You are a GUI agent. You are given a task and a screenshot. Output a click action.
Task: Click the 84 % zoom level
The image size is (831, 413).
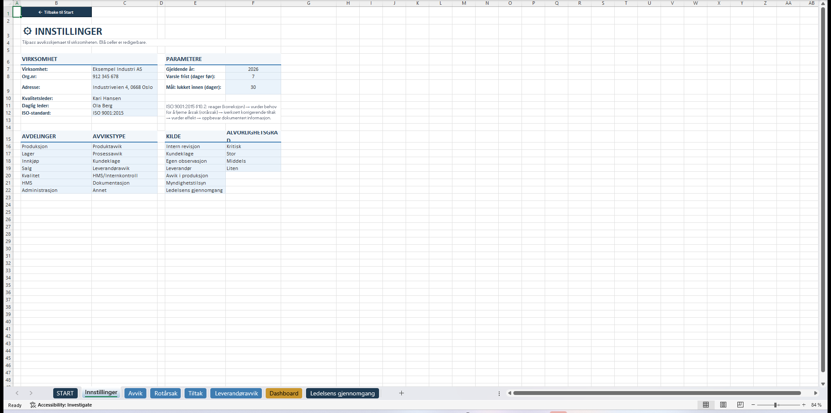(x=816, y=405)
